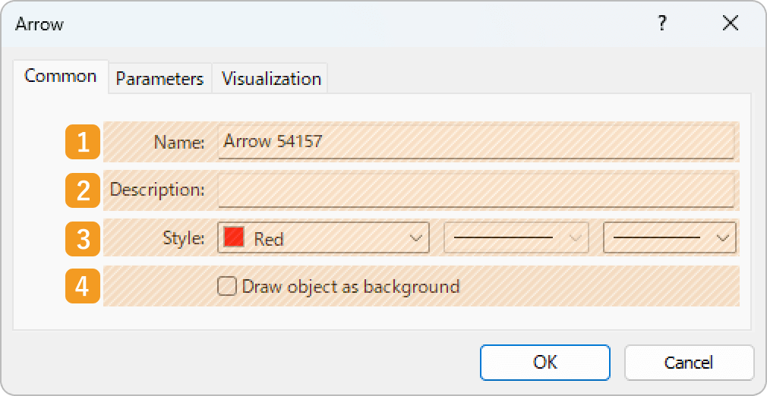This screenshot has height=396, width=767.
Task: Click the orange number 3 badge
Action: (x=83, y=238)
